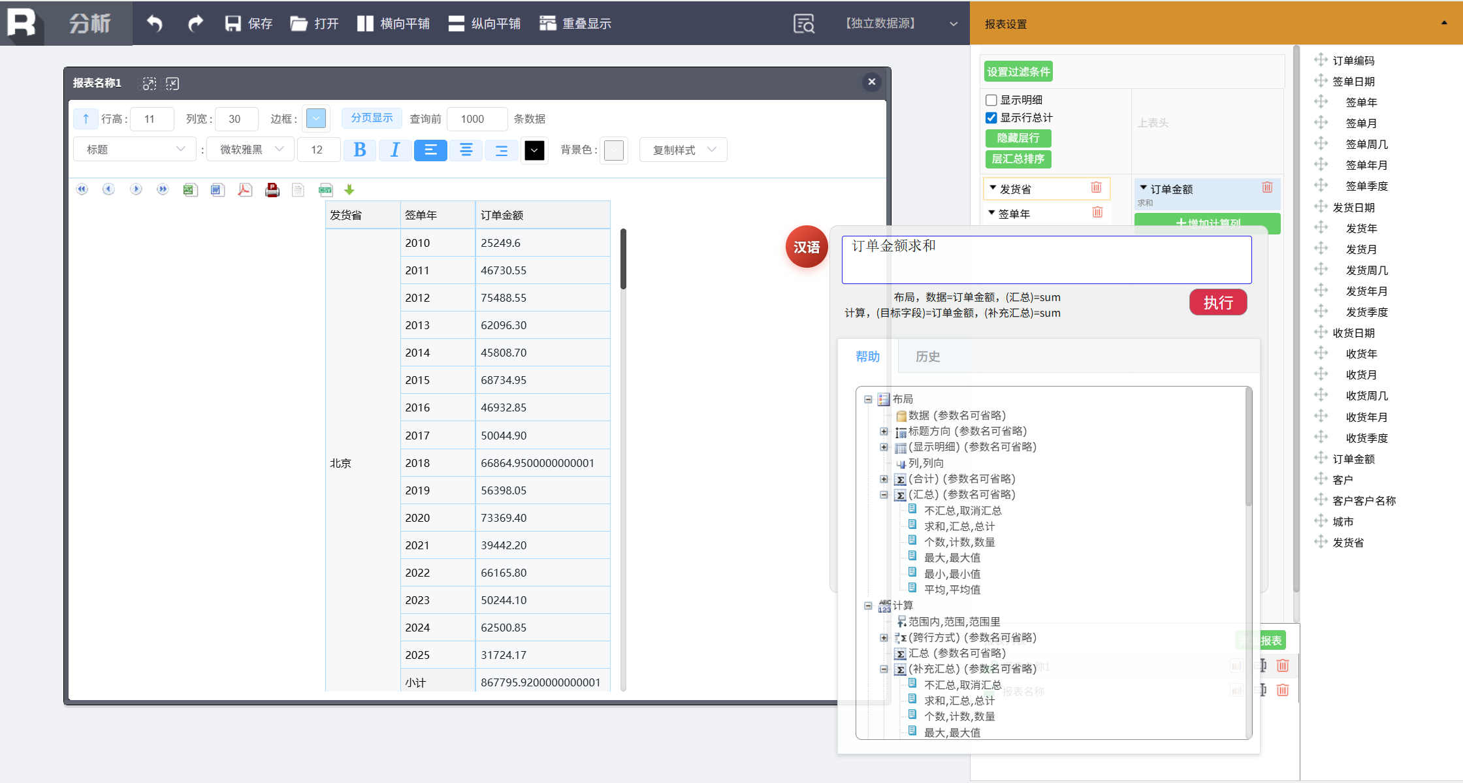This screenshot has width=1463, height=783.
Task: Switch to the 历史 tab
Action: 927,357
